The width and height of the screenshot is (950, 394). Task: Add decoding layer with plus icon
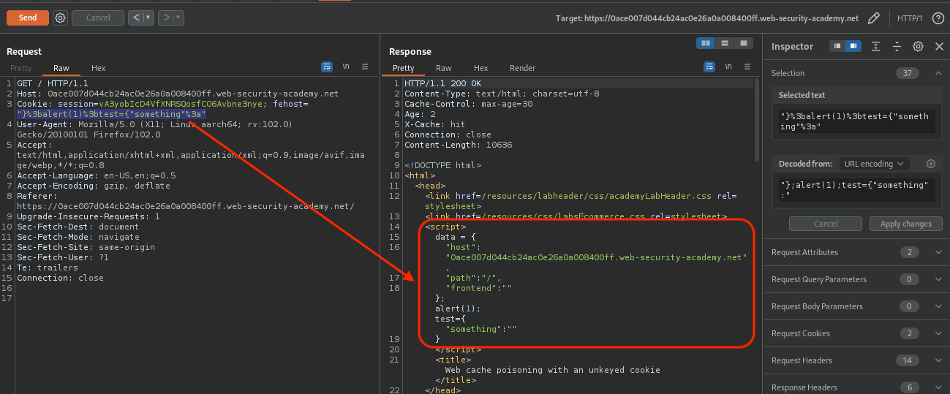(931, 164)
